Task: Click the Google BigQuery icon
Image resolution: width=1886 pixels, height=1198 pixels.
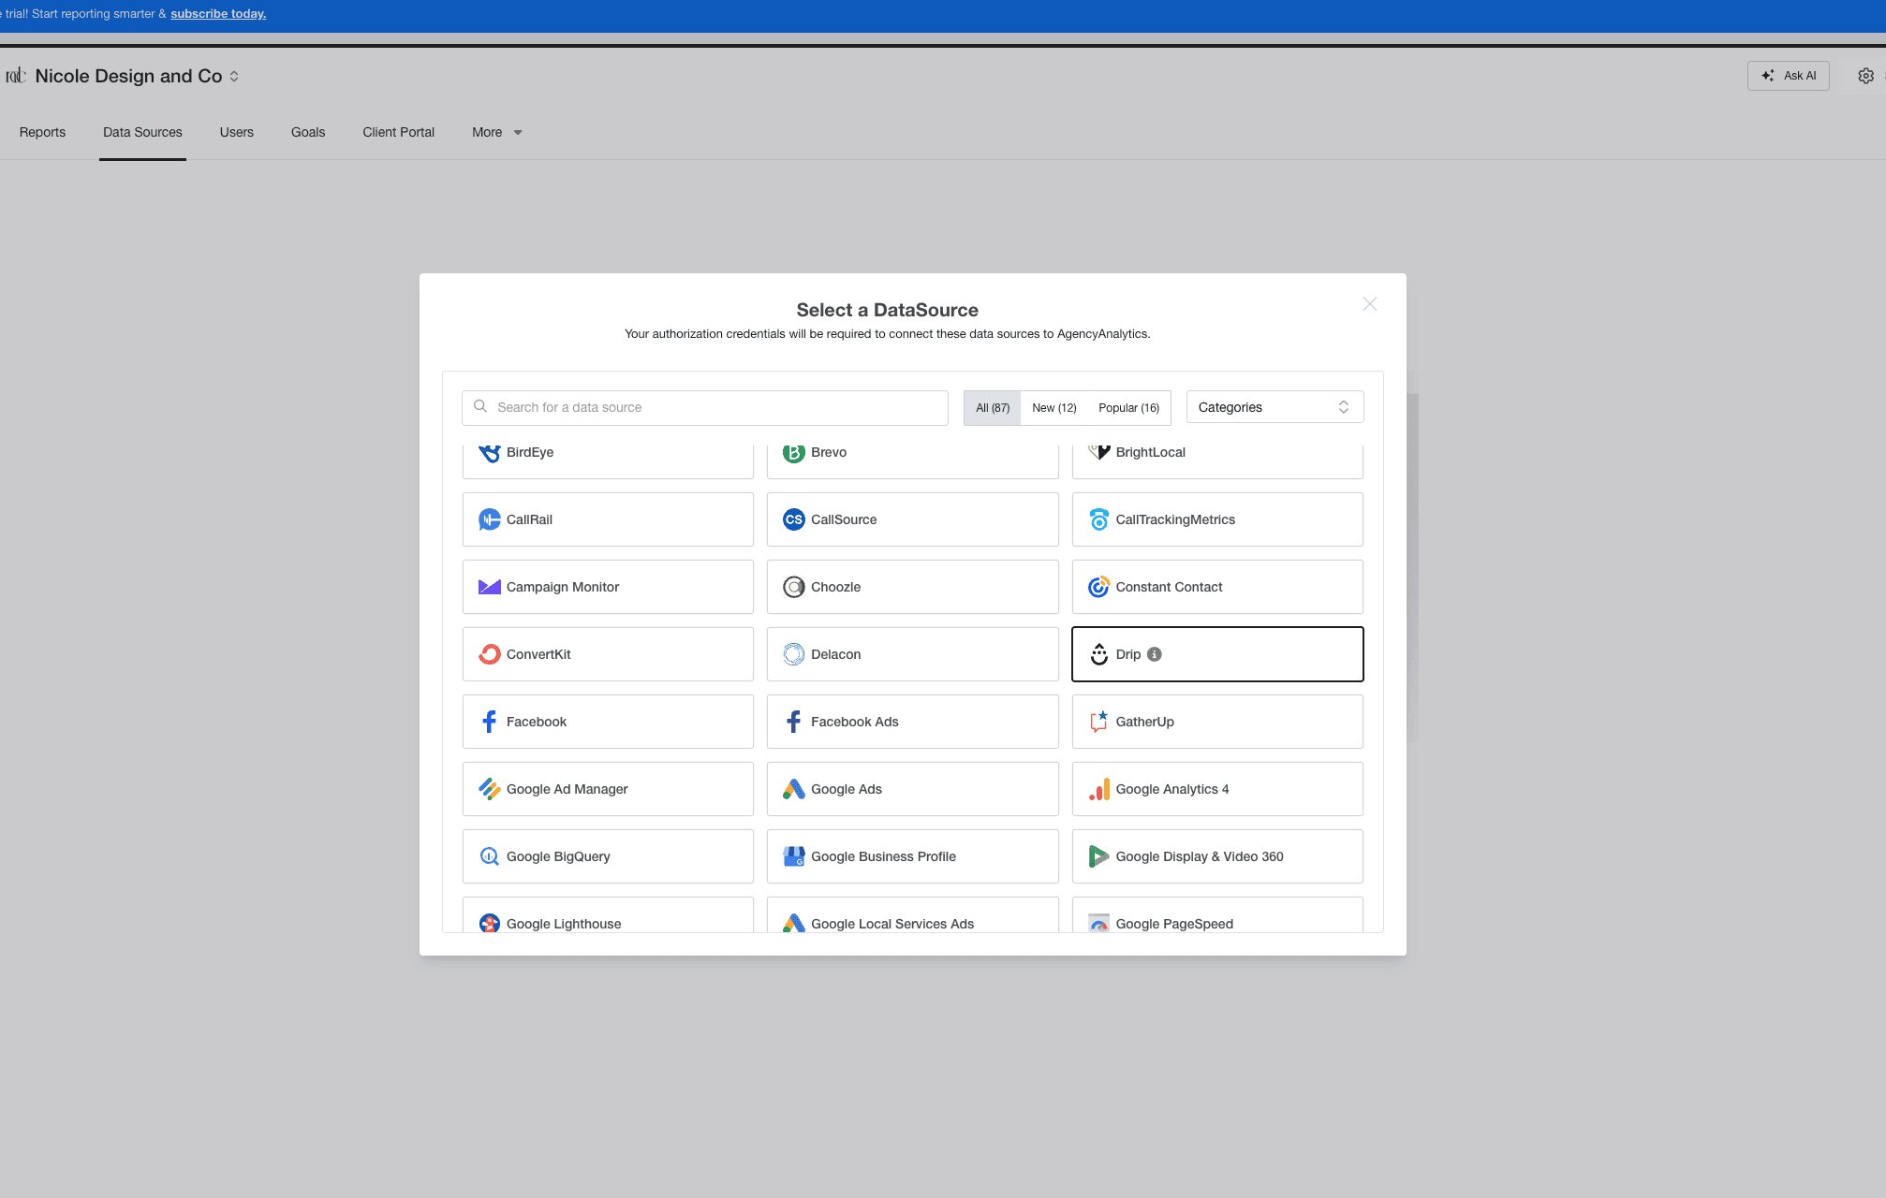Action: pyautogui.click(x=489, y=856)
